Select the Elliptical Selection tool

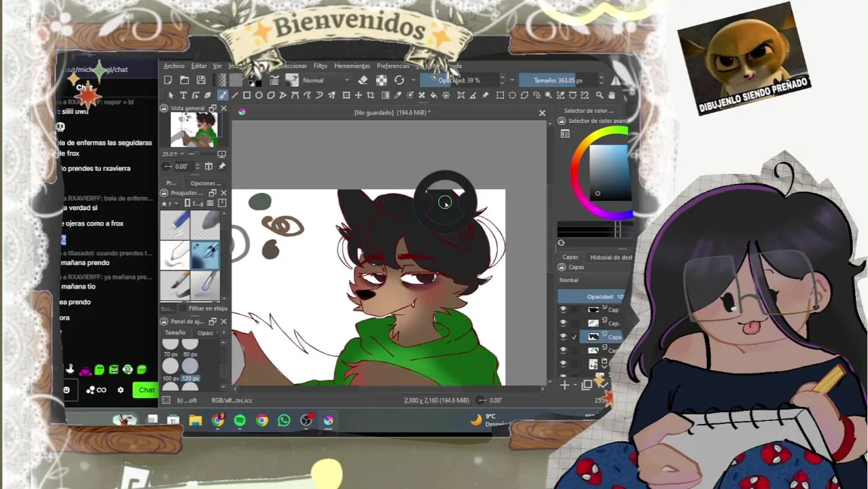pyautogui.click(x=511, y=95)
